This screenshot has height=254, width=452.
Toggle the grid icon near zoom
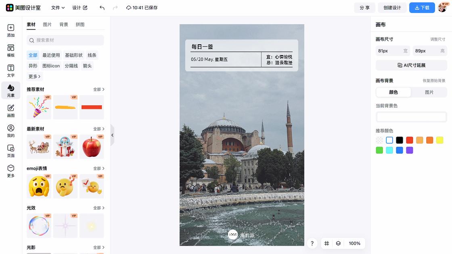point(327,244)
